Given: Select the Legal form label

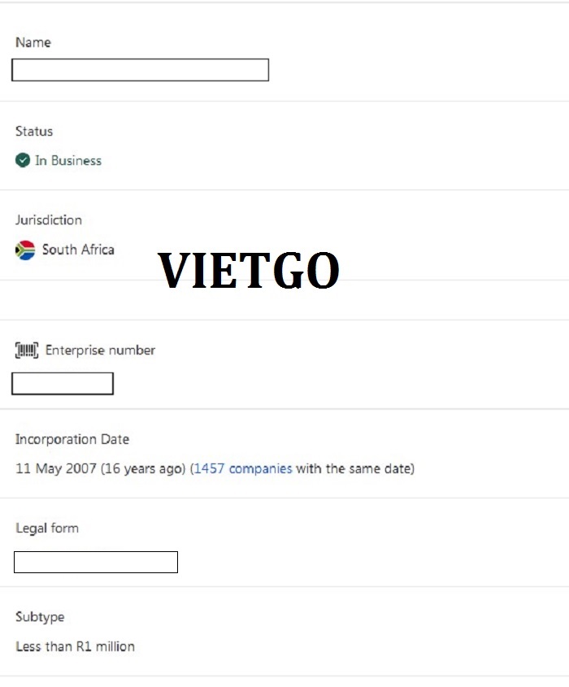Looking at the screenshot, I should click(x=47, y=528).
